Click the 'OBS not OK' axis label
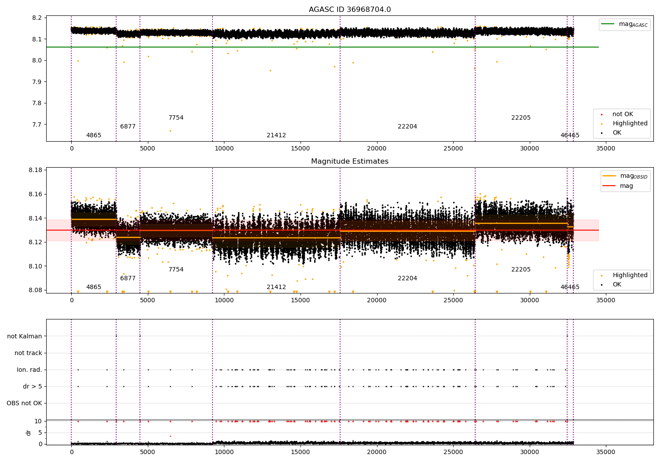 click(x=24, y=403)
